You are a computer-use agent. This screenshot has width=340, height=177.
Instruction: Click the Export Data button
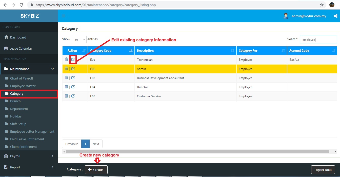(x=323, y=170)
